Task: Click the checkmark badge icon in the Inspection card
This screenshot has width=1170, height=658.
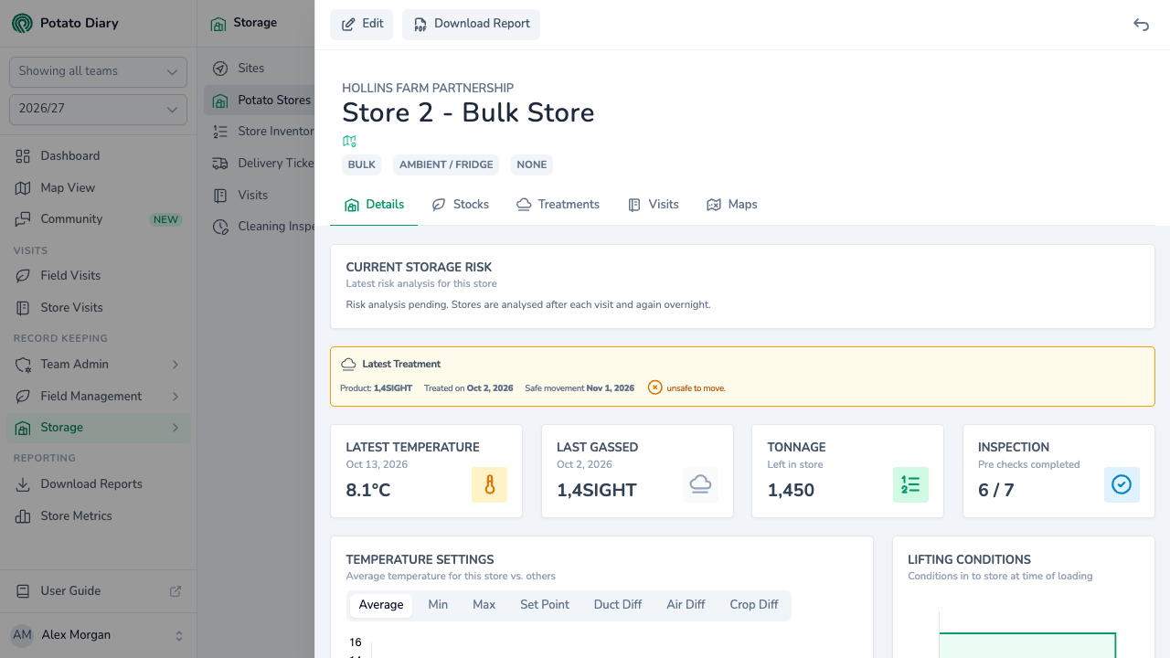Action: tap(1122, 484)
